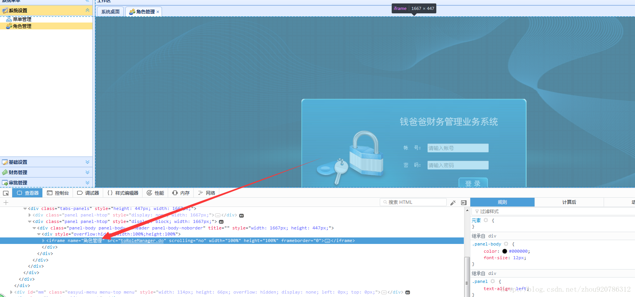
Task: Click the #000000 color value
Action: pyautogui.click(x=518, y=252)
